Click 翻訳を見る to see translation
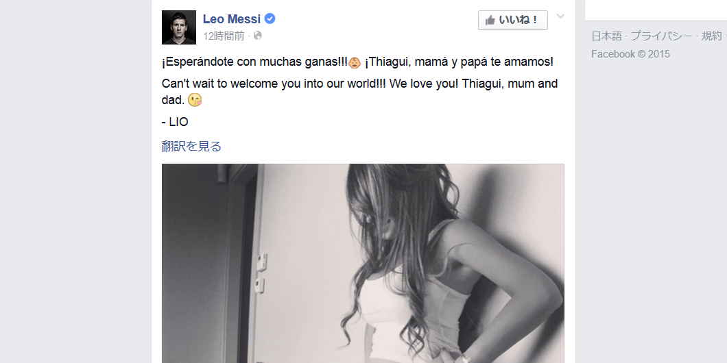Screen dimensions: 727x363 tap(191, 147)
